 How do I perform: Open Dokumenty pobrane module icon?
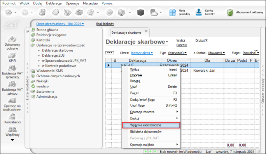click(x=12, y=39)
